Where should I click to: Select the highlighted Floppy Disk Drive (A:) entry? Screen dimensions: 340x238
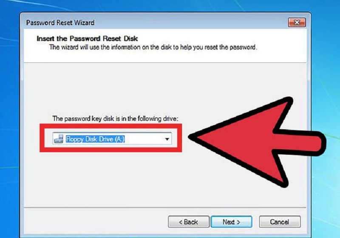[95, 139]
